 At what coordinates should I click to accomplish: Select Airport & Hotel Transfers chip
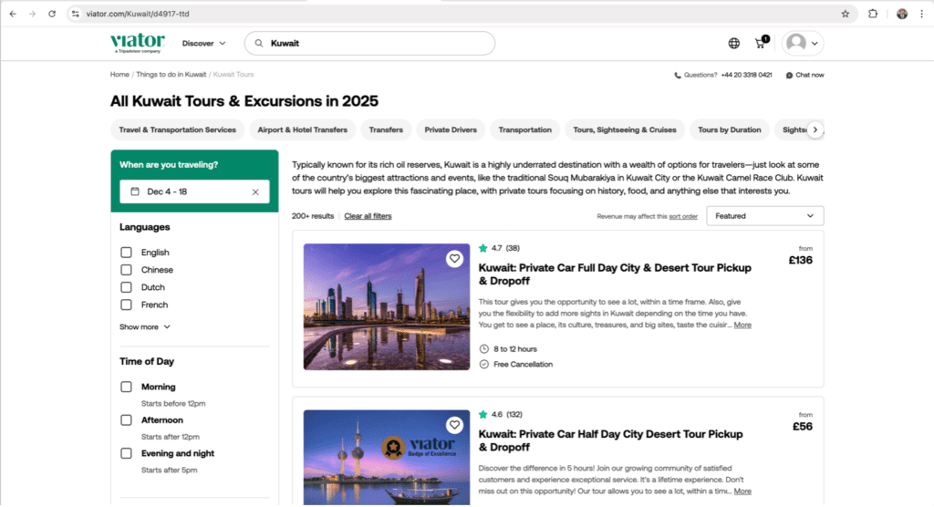point(303,129)
